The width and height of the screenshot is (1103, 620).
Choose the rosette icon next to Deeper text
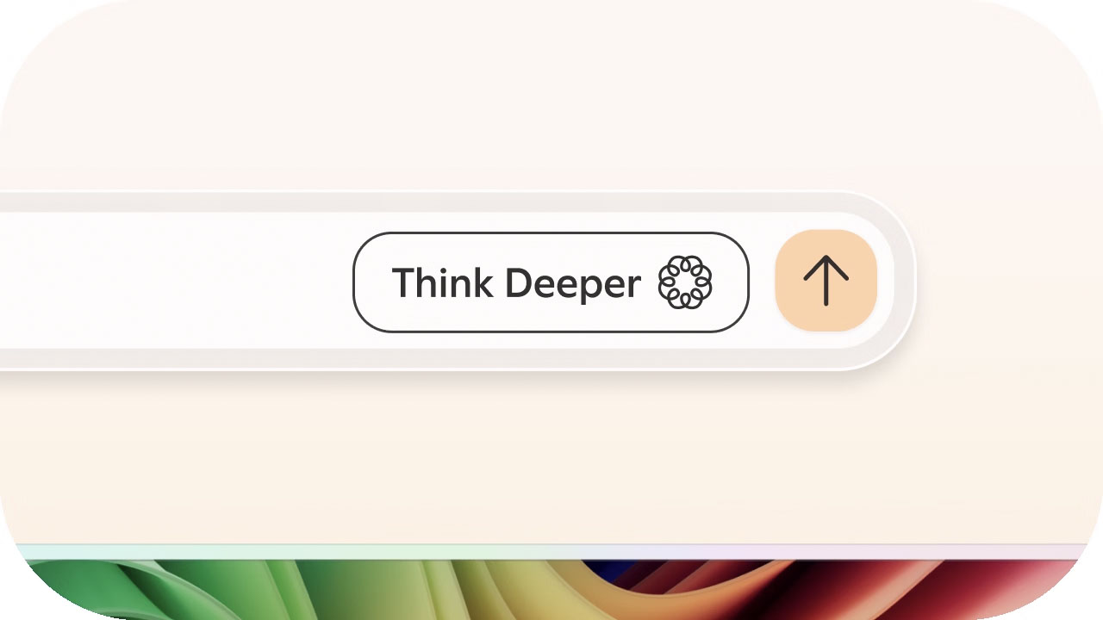(685, 282)
